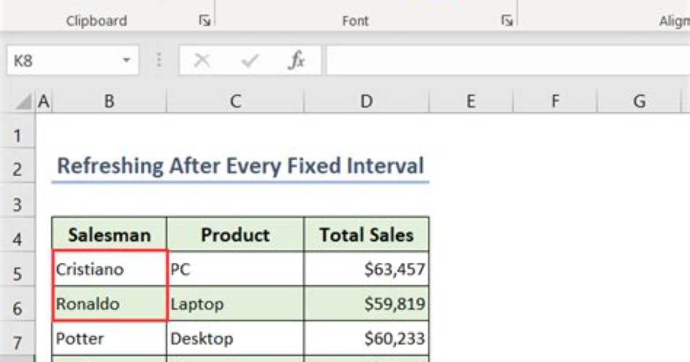Select the $59,819 sales cell
This screenshot has width=690, height=362.
pyautogui.click(x=366, y=304)
